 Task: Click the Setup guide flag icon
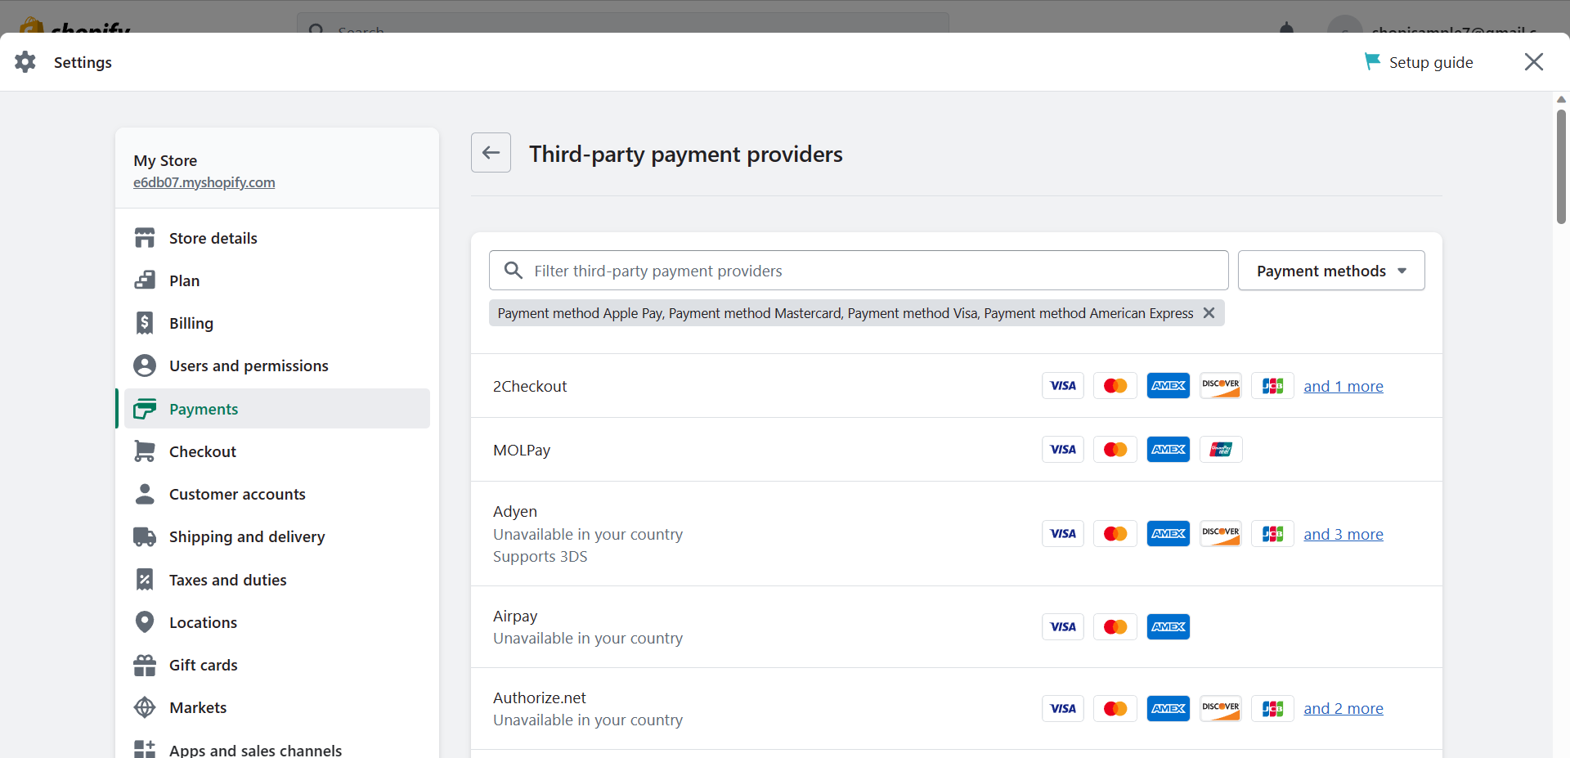pos(1372,61)
